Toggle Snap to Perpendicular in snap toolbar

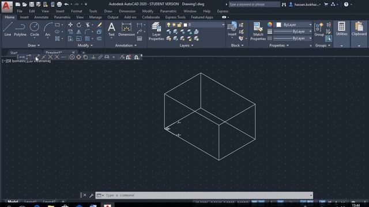point(93,57)
